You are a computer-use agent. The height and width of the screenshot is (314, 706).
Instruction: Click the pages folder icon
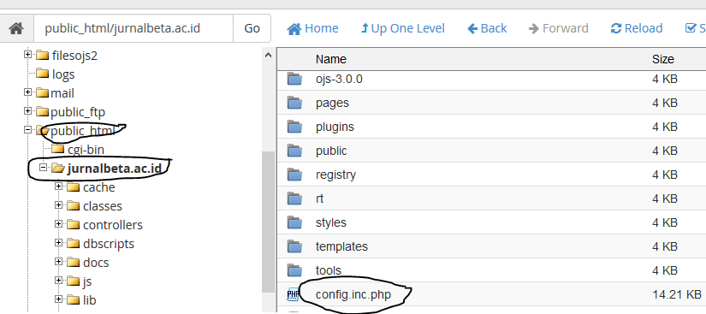tap(294, 103)
